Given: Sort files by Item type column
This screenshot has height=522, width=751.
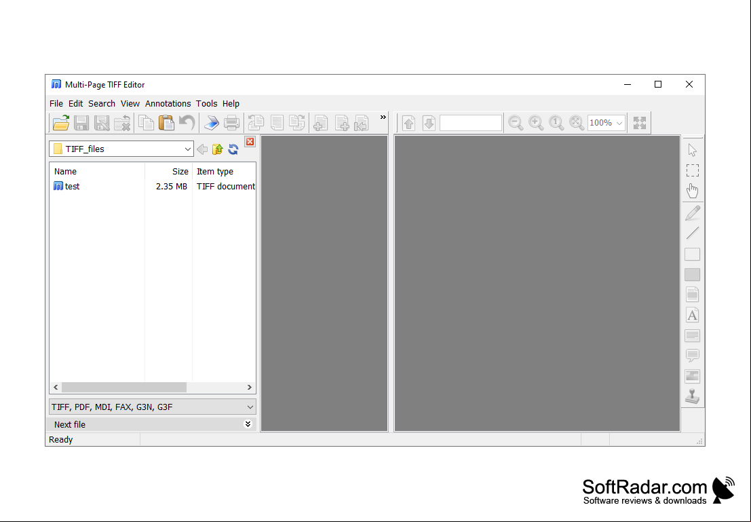Looking at the screenshot, I should tap(224, 171).
